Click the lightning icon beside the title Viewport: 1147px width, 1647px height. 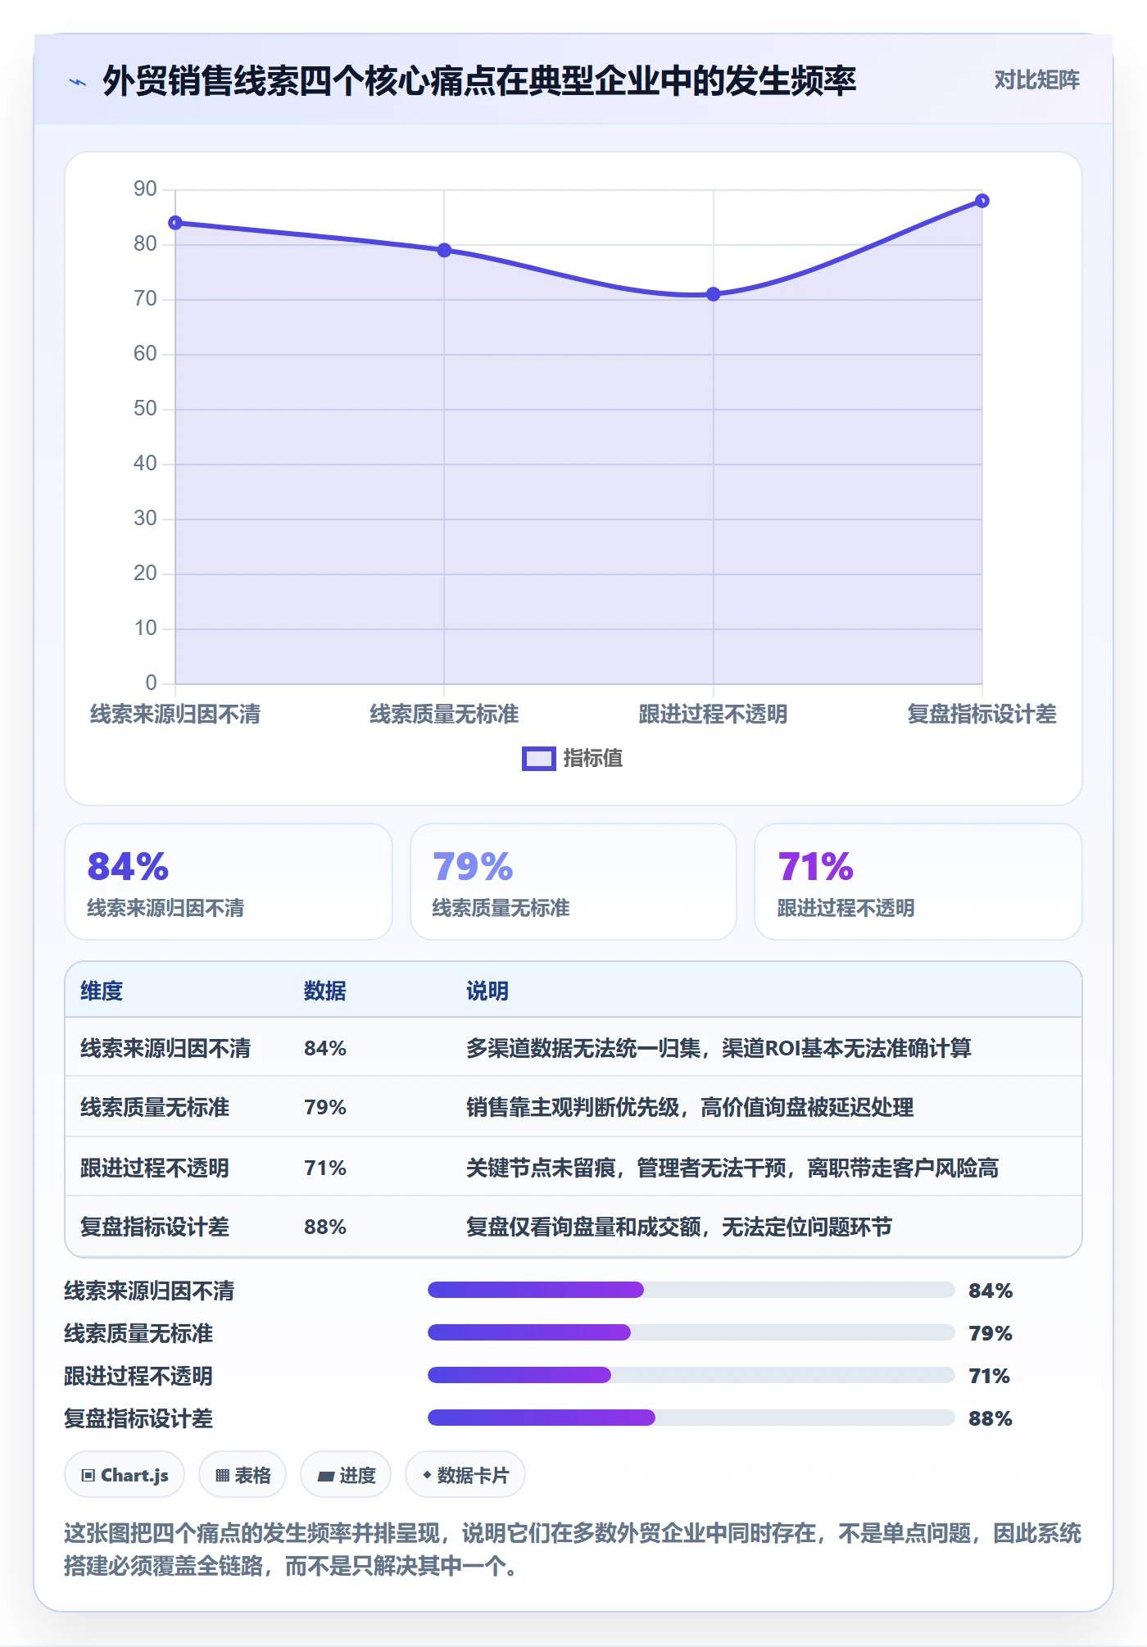(78, 82)
